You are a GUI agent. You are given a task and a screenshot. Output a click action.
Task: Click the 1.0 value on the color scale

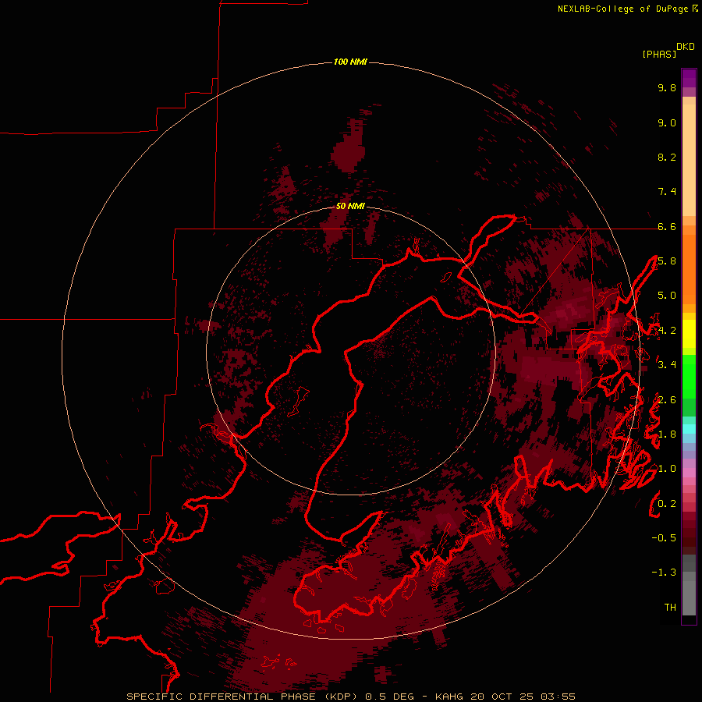(x=667, y=469)
